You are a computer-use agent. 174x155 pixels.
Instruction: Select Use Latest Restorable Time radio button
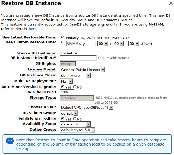coord(63,37)
